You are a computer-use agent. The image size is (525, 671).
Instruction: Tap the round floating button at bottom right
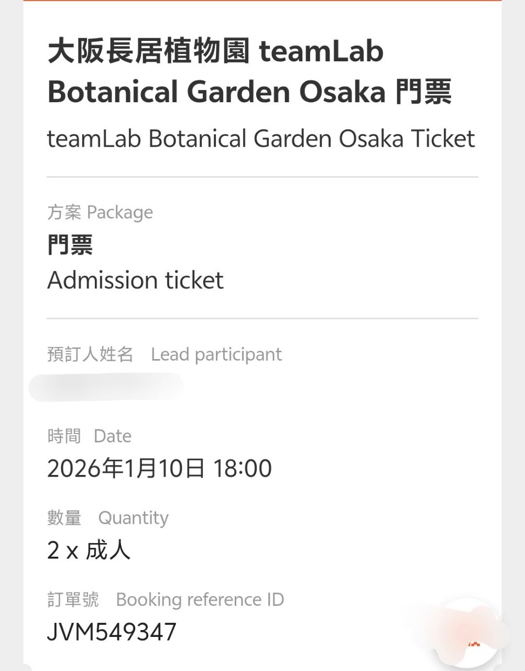point(468,636)
